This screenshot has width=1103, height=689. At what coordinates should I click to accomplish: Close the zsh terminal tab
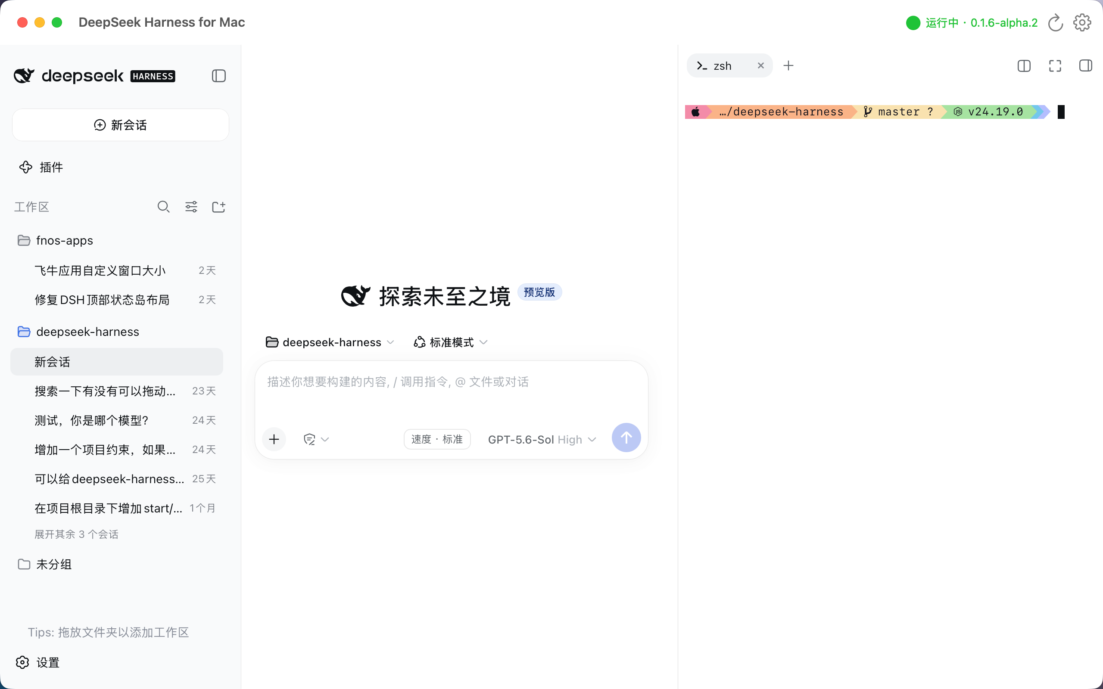(760, 65)
